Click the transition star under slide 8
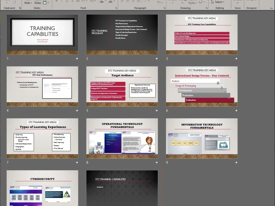The height and width of the screenshot is (206, 275). 156,162
